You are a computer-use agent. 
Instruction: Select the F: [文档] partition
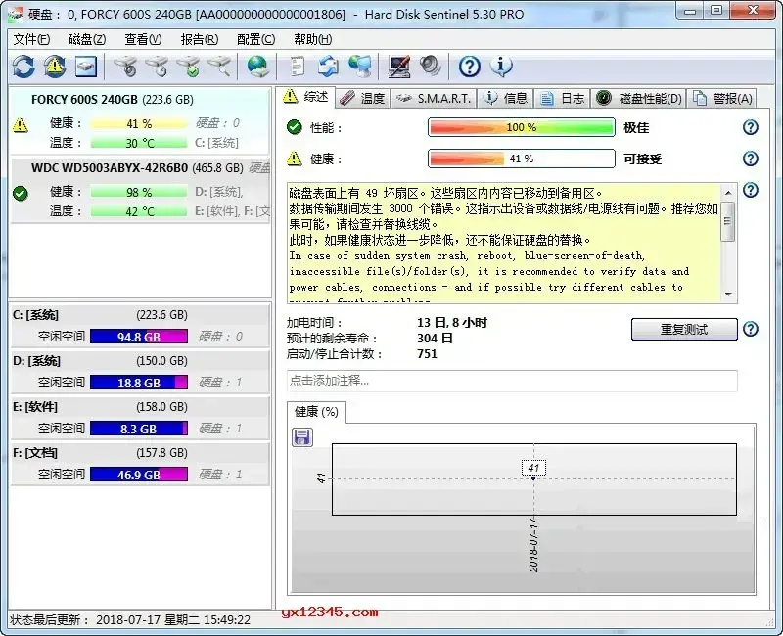(x=140, y=462)
